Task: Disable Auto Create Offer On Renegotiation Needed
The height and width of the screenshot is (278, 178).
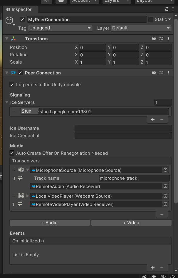Action: click(x=12, y=153)
